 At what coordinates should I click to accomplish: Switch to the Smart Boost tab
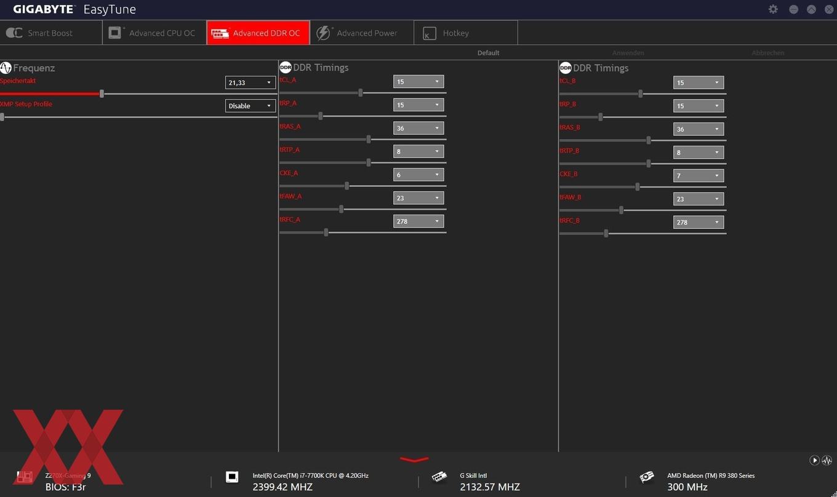tap(51, 33)
